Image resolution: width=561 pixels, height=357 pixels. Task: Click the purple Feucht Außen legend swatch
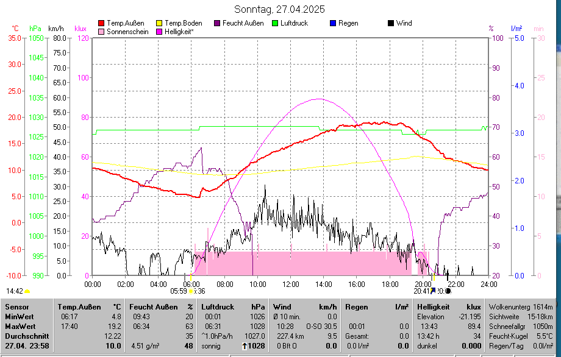click(x=217, y=23)
